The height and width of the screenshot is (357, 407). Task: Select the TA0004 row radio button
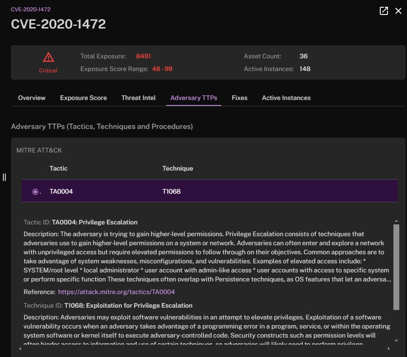(35, 192)
